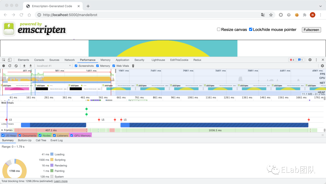Clear the performance recording

click(16, 66)
